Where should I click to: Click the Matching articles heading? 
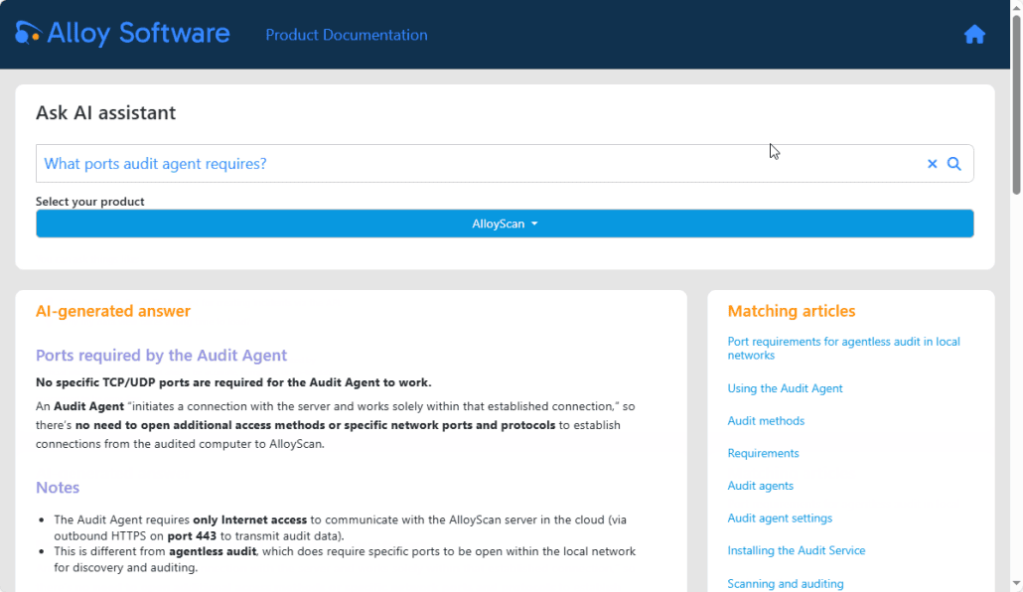pyautogui.click(x=792, y=311)
